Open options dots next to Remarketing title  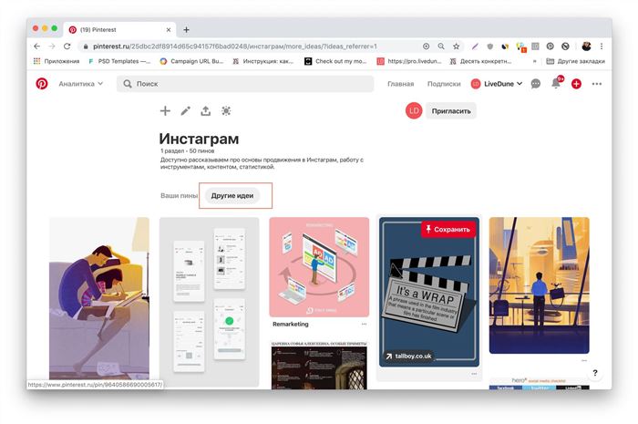click(x=364, y=325)
